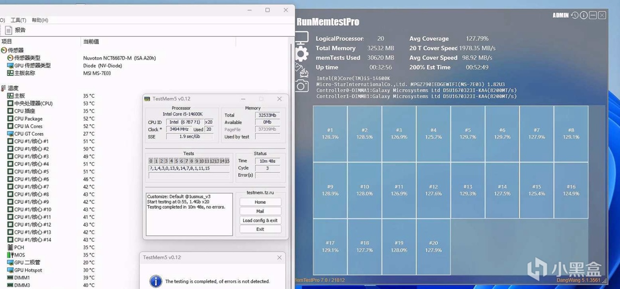The height and width of the screenshot is (289, 620).
Task: Click the test sequence field in TestMem5
Action: pyautogui.click(x=189, y=168)
